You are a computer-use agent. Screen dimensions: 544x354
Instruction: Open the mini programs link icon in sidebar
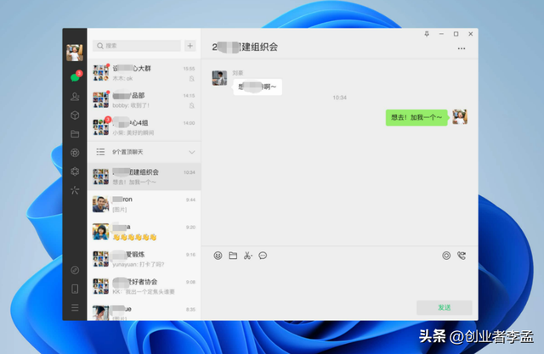click(x=75, y=270)
